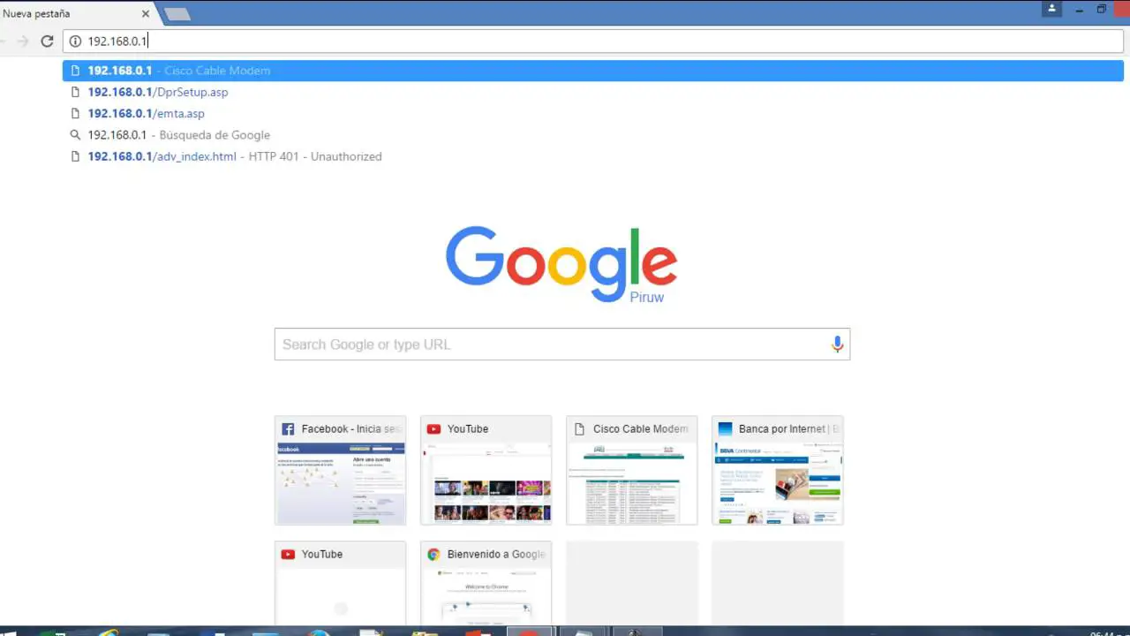Open the Bienvenido a Google tile

click(x=486, y=583)
